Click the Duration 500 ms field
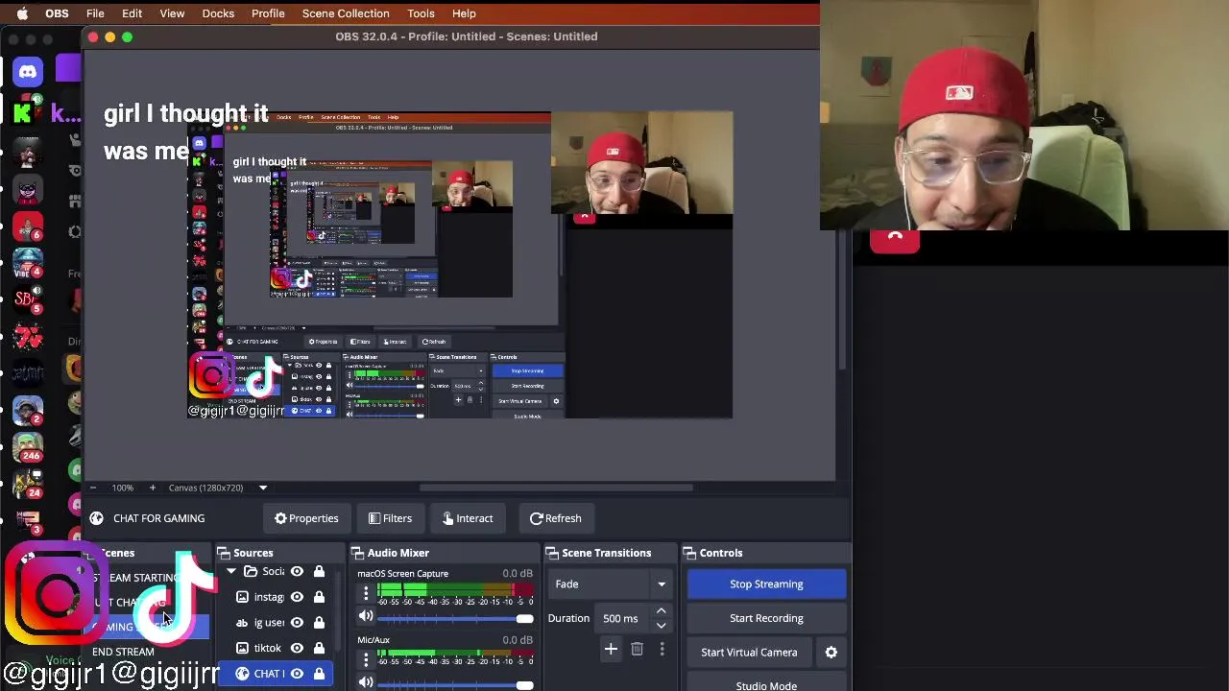This screenshot has height=691, width=1229. click(623, 618)
